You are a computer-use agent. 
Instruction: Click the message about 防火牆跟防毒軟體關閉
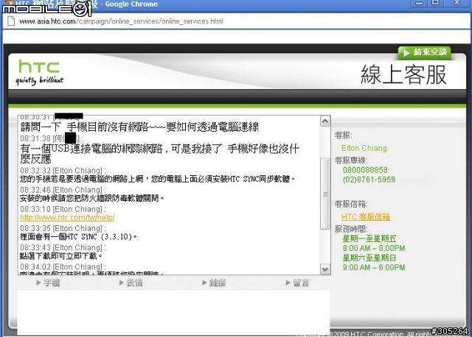pyautogui.click(x=92, y=198)
